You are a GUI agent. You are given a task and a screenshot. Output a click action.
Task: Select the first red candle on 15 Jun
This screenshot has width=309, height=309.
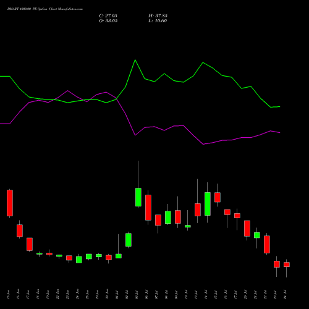(10, 203)
